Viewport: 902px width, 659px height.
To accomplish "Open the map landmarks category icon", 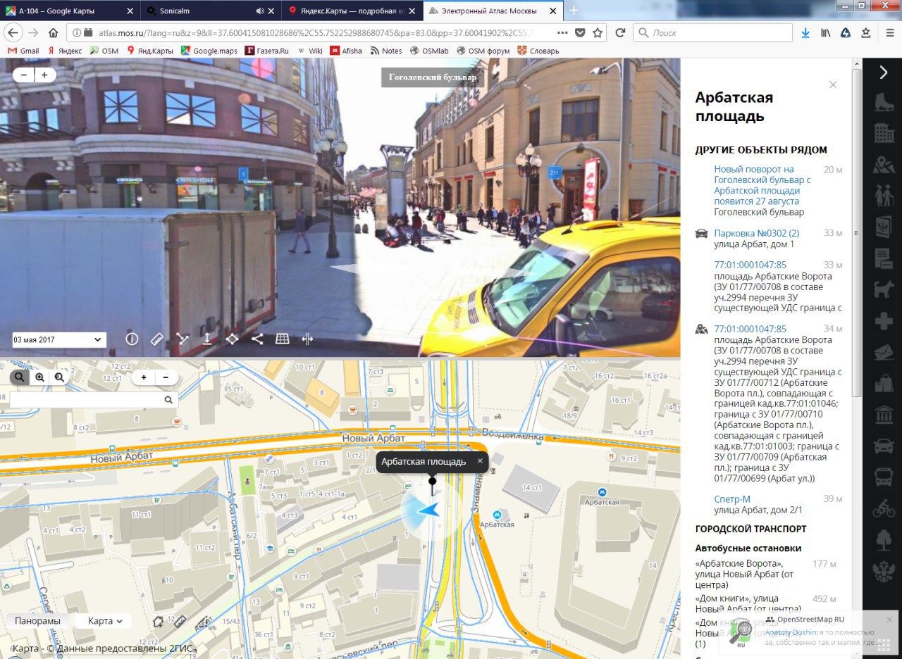I will pyautogui.click(x=884, y=164).
